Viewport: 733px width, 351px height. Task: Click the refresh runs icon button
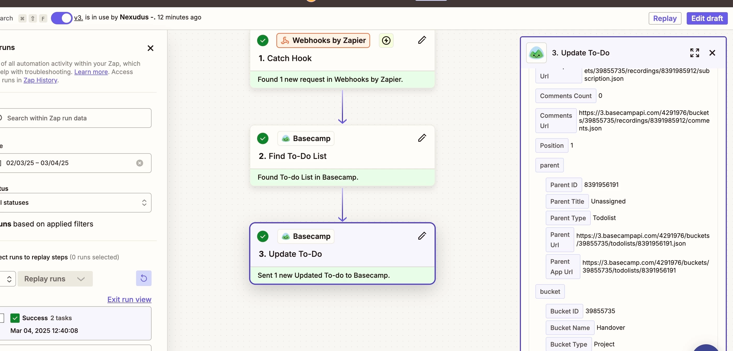click(x=143, y=278)
